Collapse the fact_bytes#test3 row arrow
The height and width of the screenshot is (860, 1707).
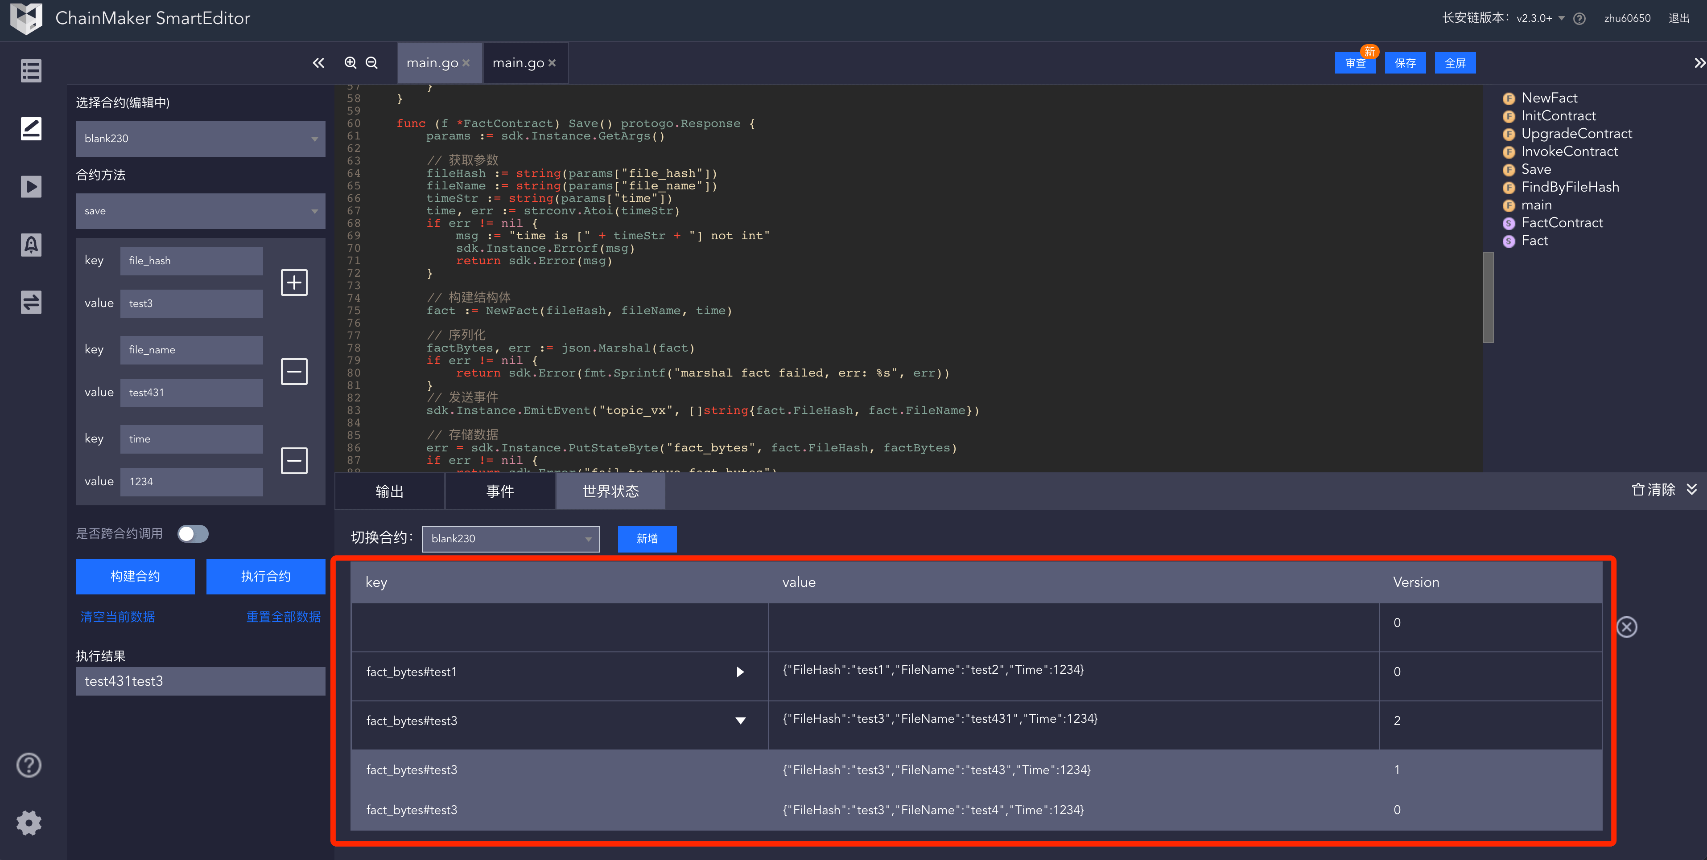(x=740, y=721)
